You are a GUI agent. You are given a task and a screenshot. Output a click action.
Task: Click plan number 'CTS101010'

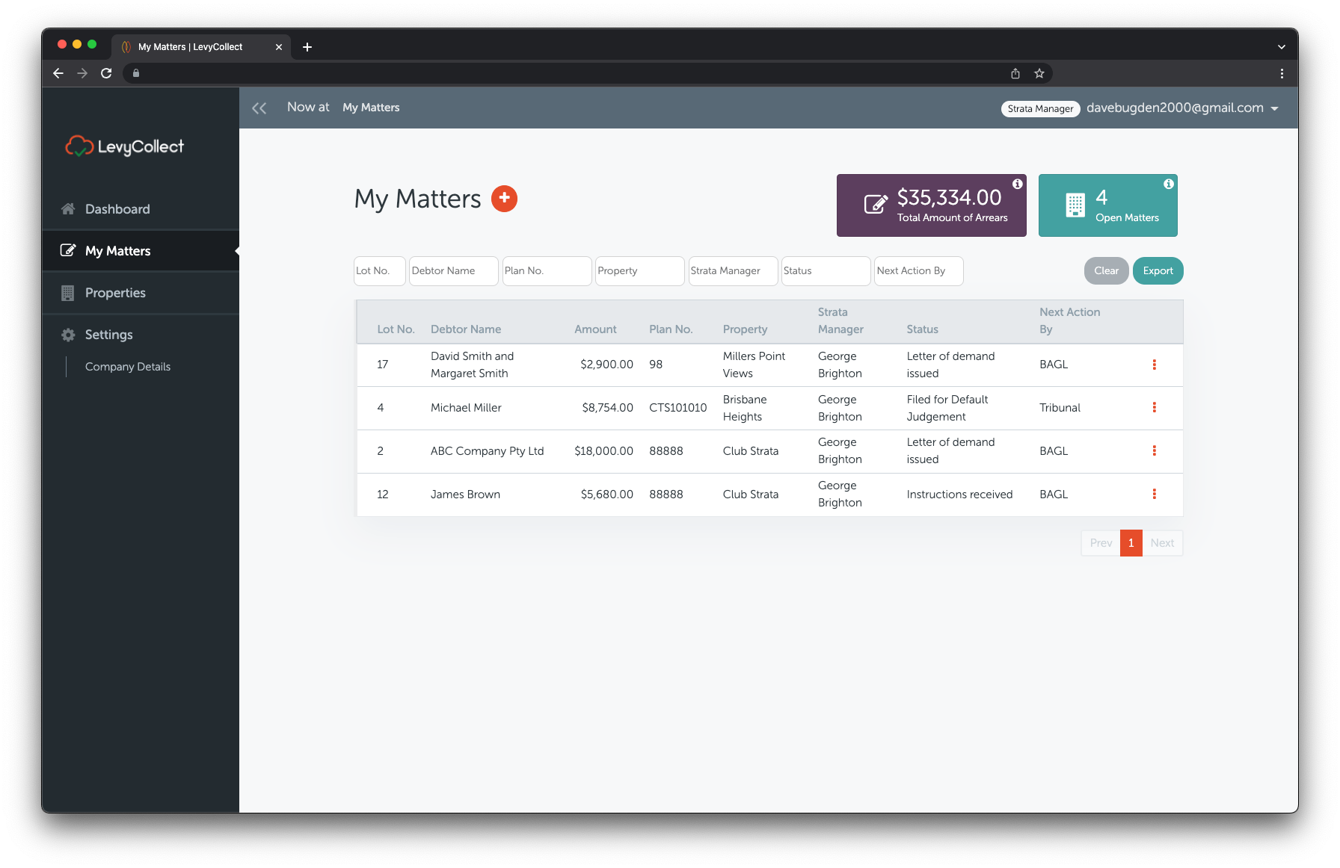pyautogui.click(x=677, y=408)
